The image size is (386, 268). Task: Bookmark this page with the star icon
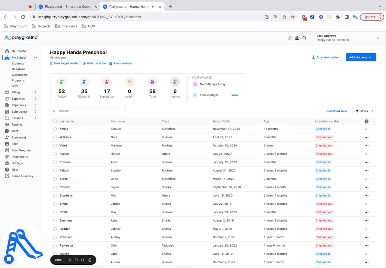point(293,17)
